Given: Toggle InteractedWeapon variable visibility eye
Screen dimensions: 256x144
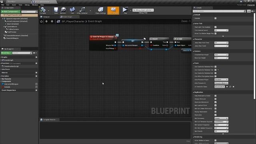Looking at the screenshot, I should [36, 84].
